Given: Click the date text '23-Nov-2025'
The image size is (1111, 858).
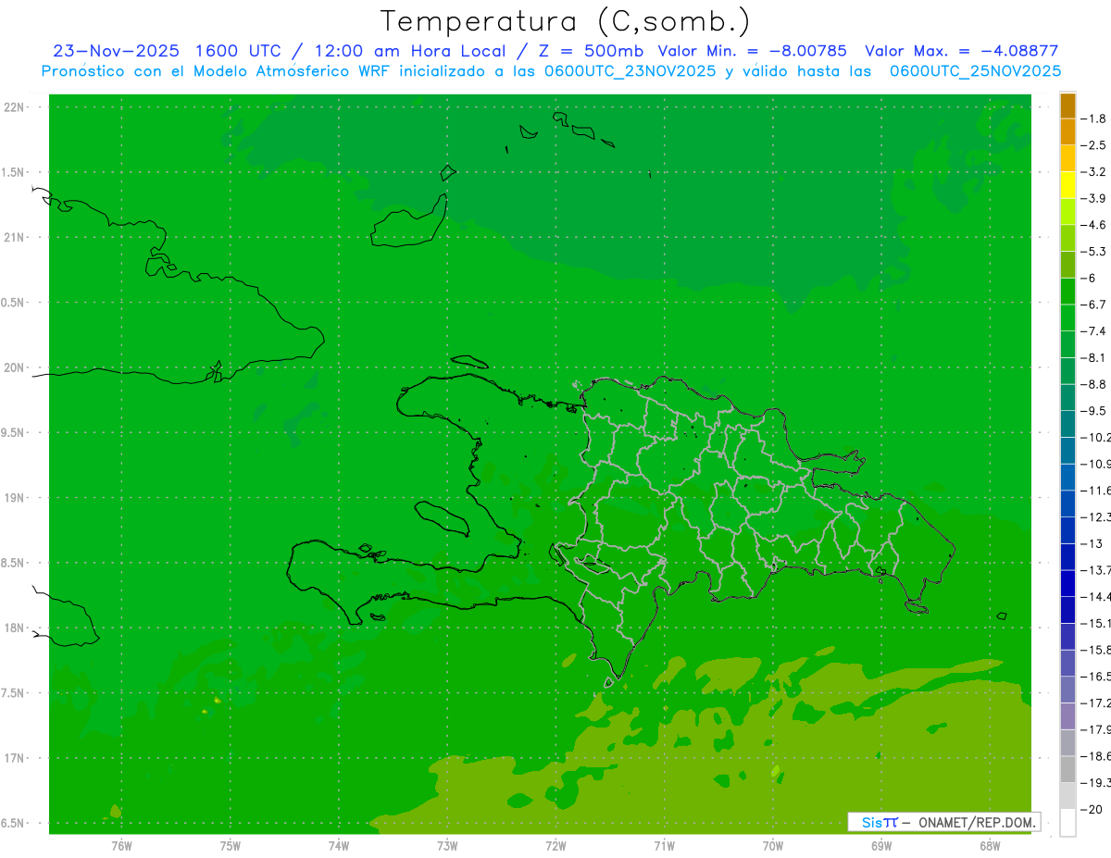Looking at the screenshot, I should 116,51.
